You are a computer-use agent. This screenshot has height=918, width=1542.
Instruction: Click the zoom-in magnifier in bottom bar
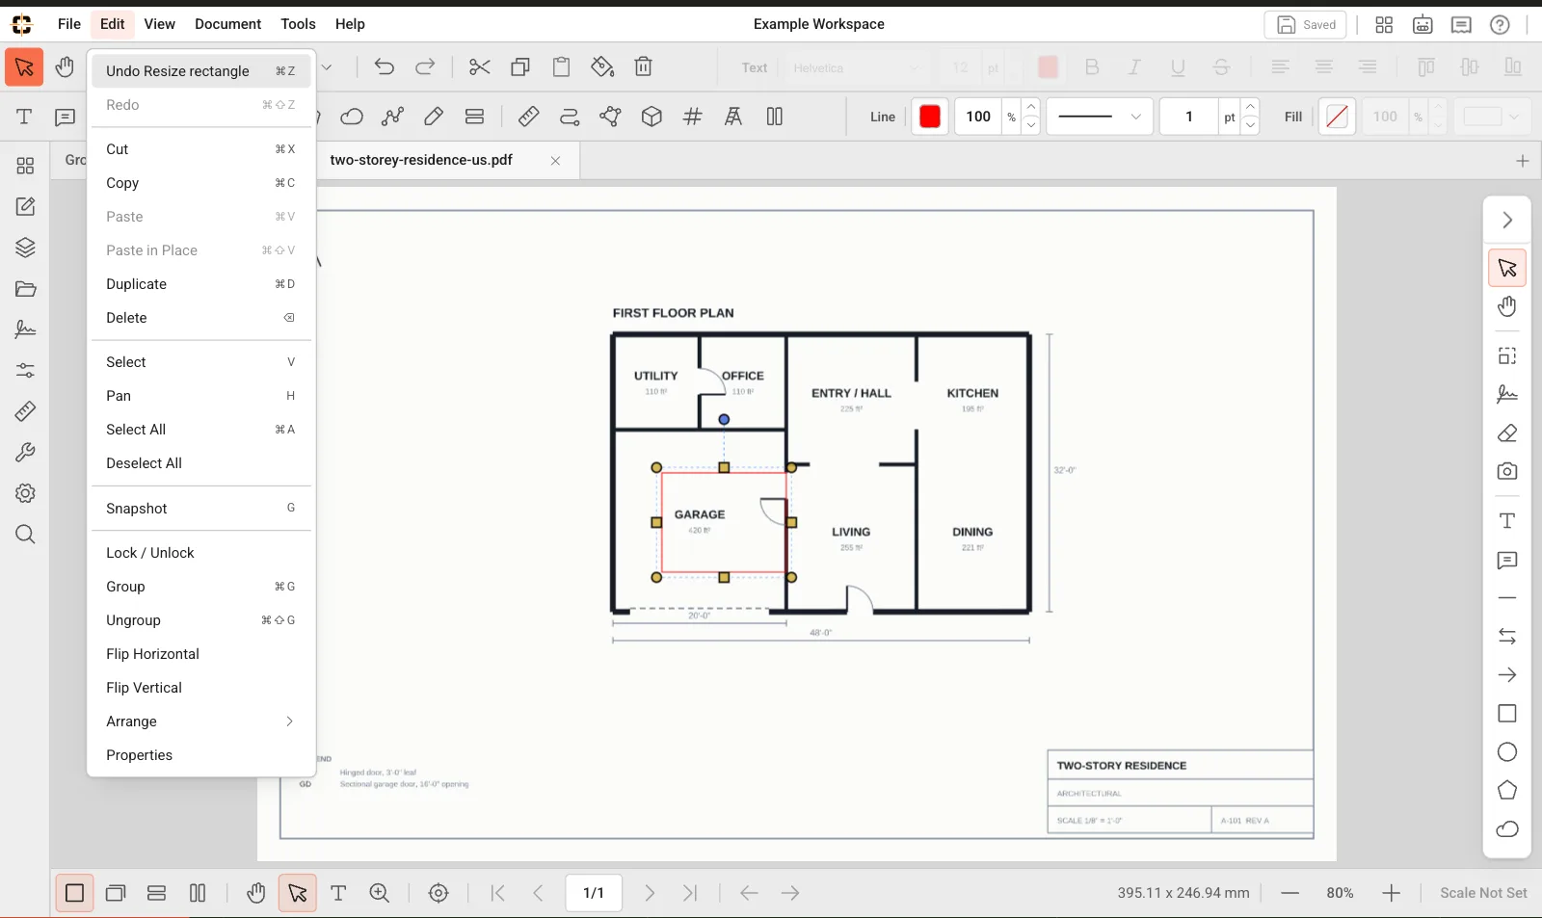coord(380,893)
